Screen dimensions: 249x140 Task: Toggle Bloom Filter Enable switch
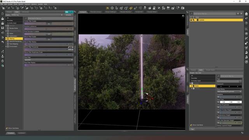point(49,39)
